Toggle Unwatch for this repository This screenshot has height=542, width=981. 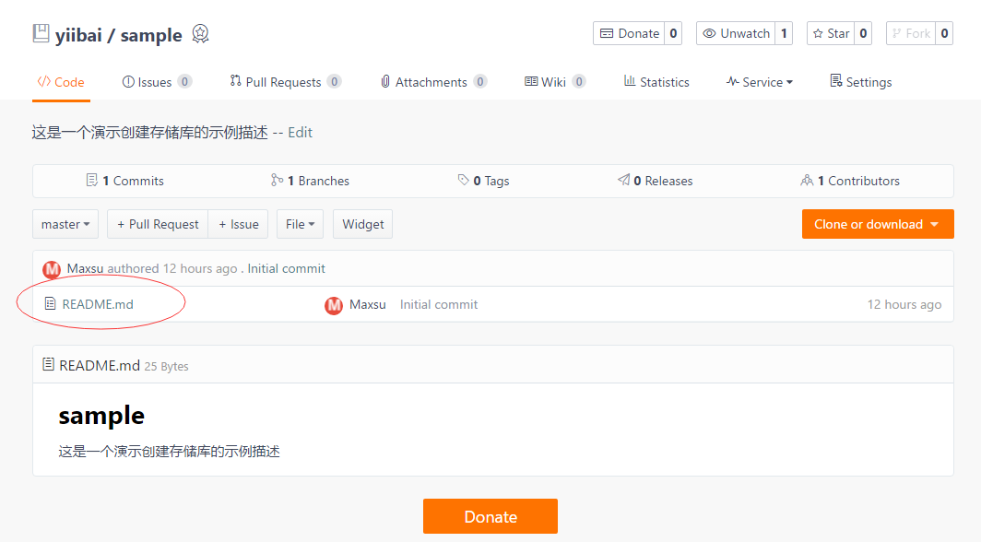tap(736, 33)
